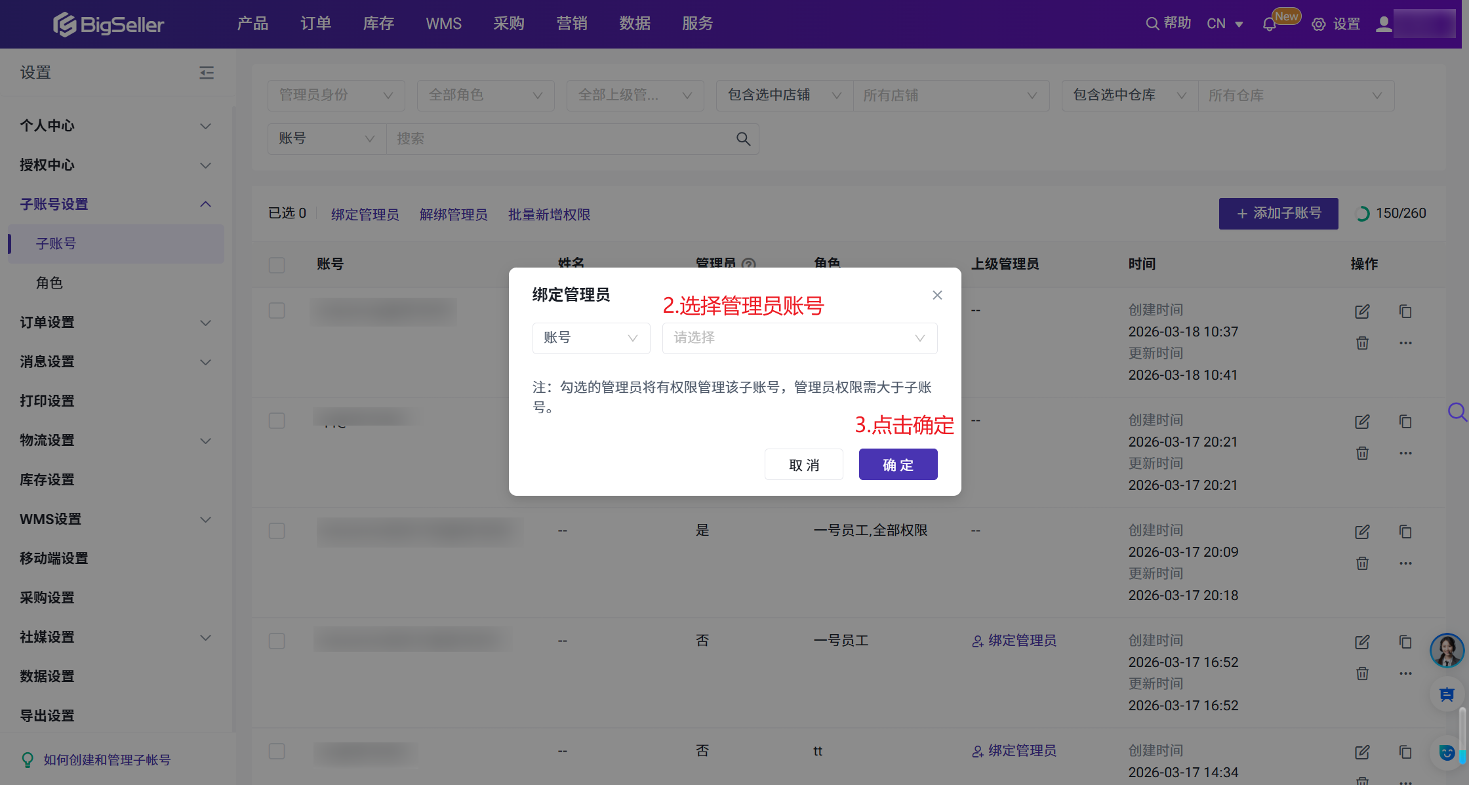Click refresh icon next to 150/260 quota
The width and height of the screenshot is (1469, 785).
coord(1362,214)
